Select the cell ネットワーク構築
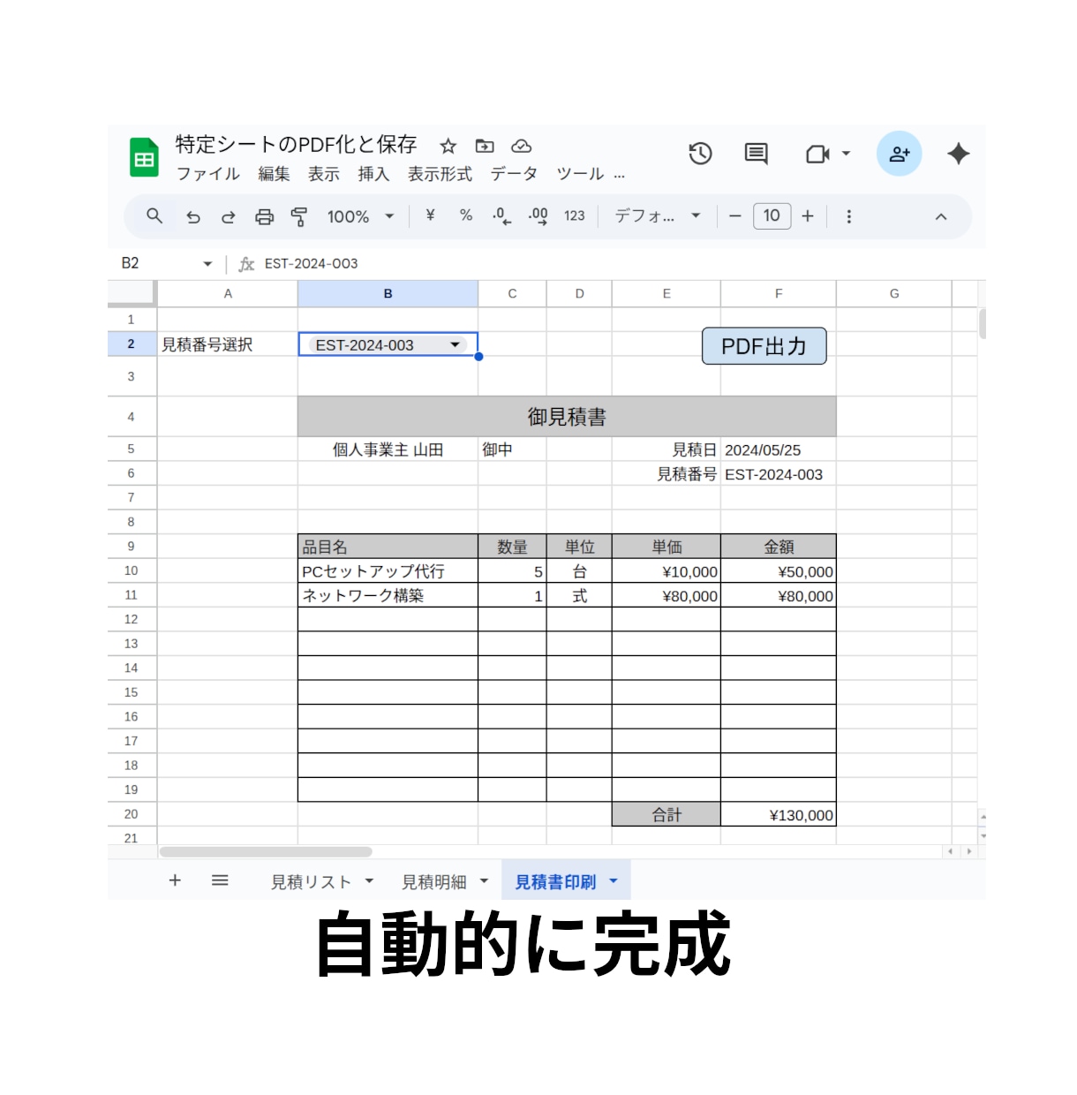This screenshot has height=1095, width=1077. click(388, 595)
